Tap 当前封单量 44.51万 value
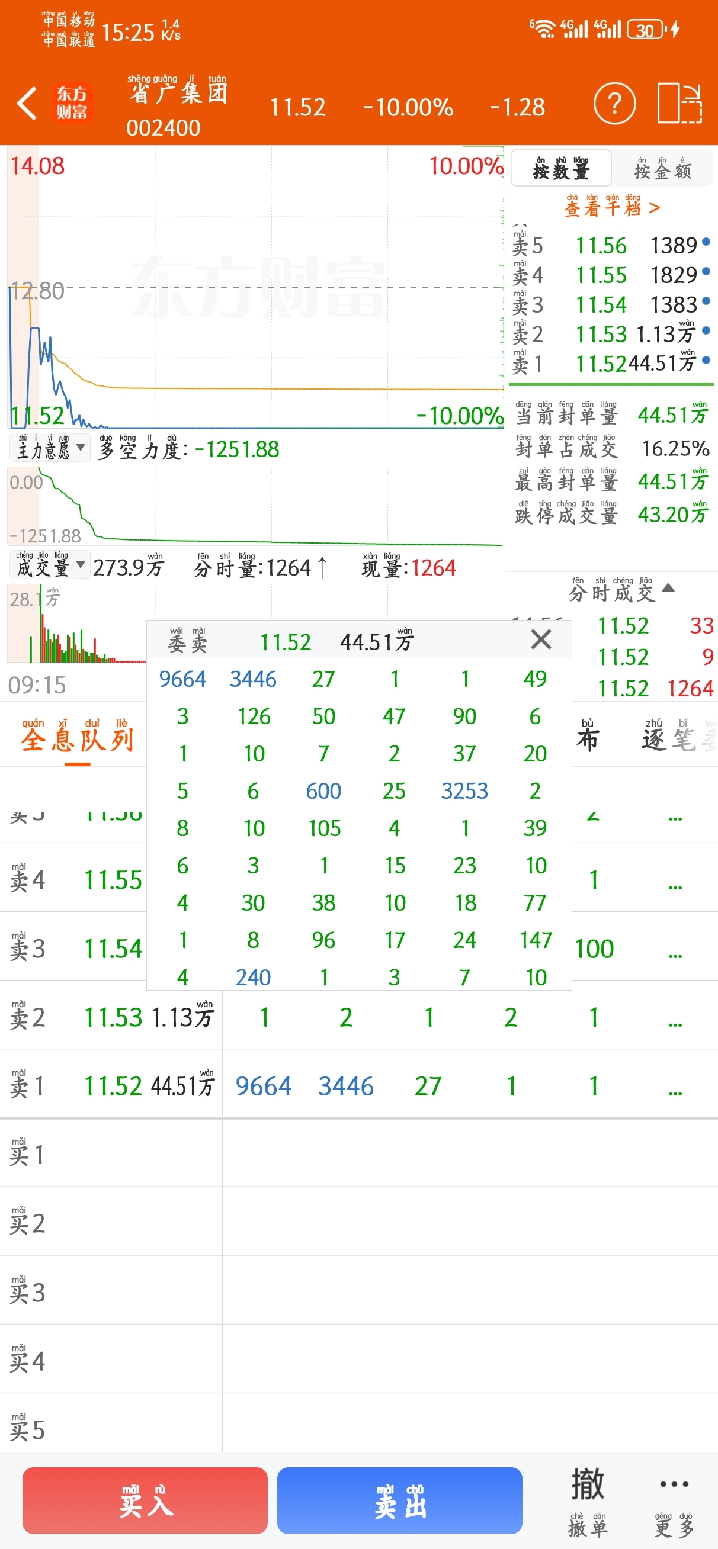Screen dimensions: 718x1549 (x=674, y=415)
